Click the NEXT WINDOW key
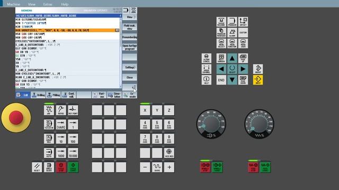The height and width of the screenshot is (190, 339). coord(221,59)
